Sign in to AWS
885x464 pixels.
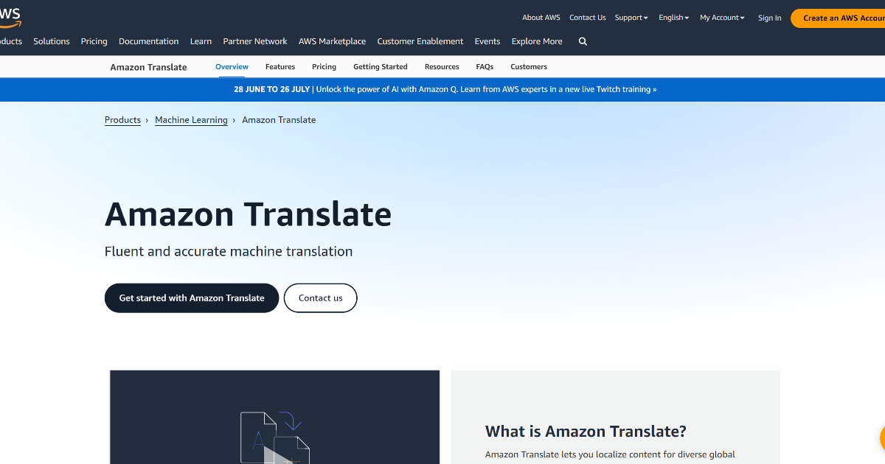tap(769, 18)
